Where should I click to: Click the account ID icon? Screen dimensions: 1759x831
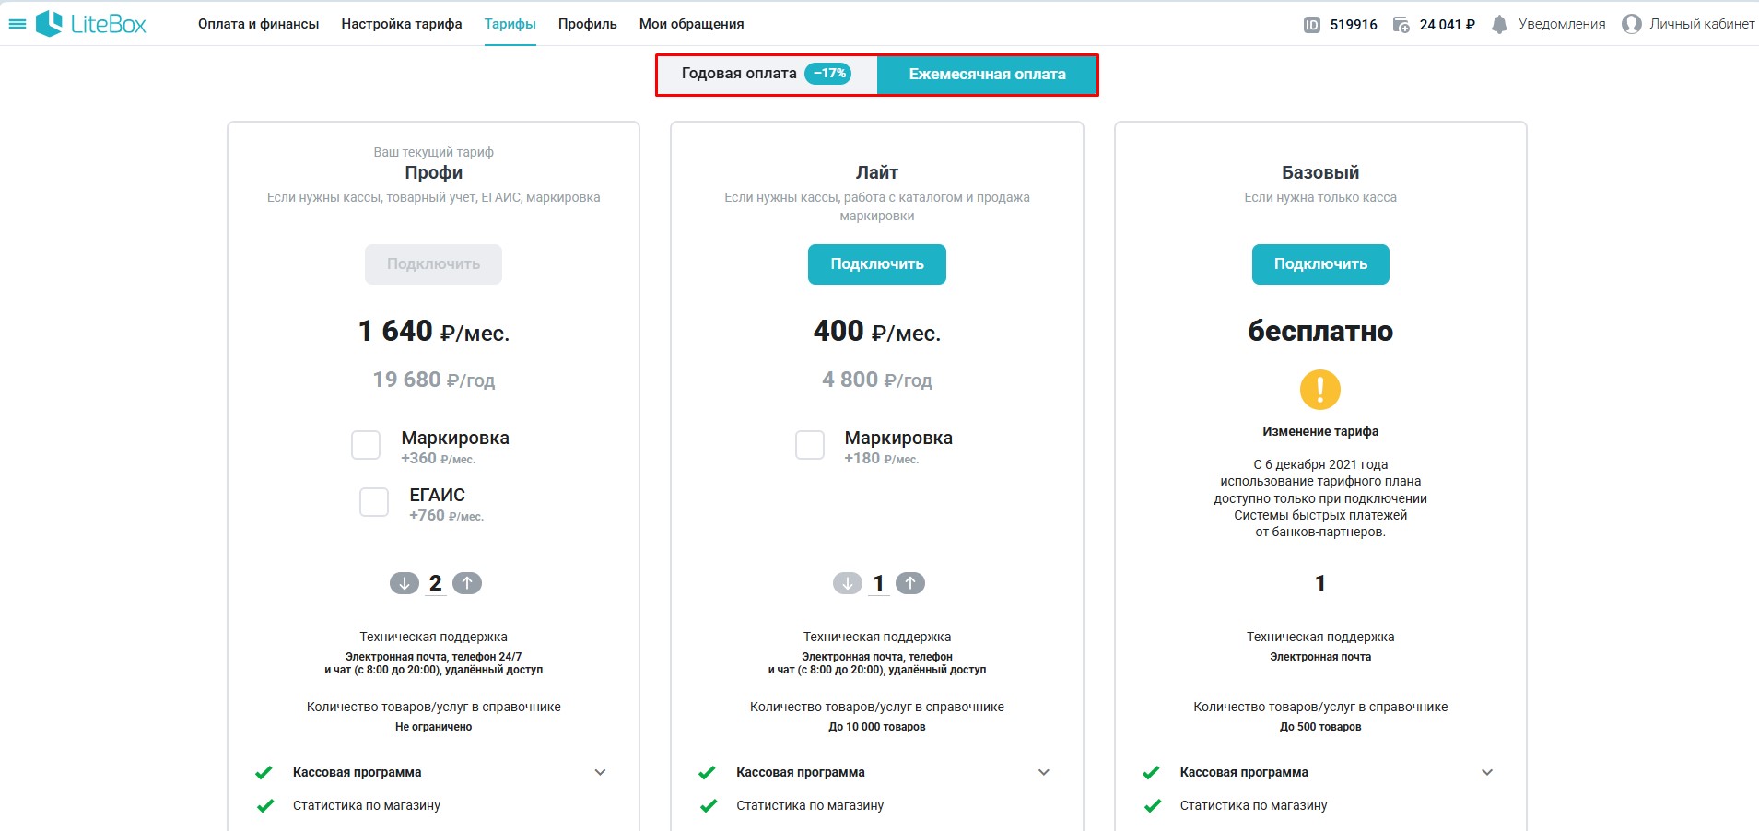1312,25
